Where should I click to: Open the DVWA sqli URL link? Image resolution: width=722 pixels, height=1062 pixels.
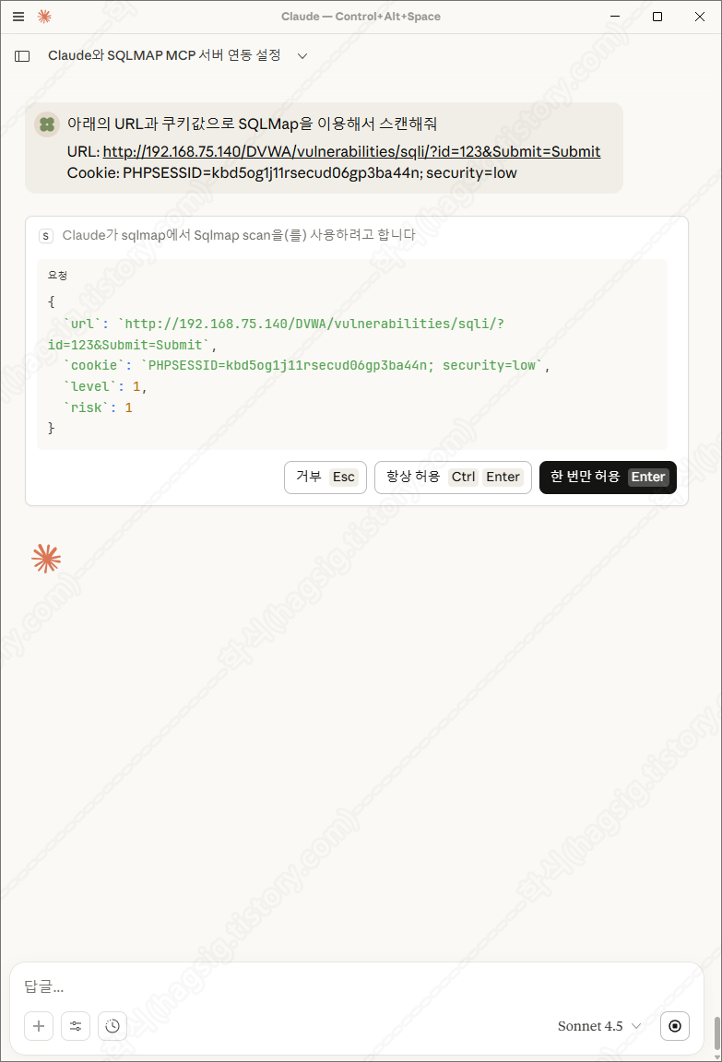click(351, 152)
